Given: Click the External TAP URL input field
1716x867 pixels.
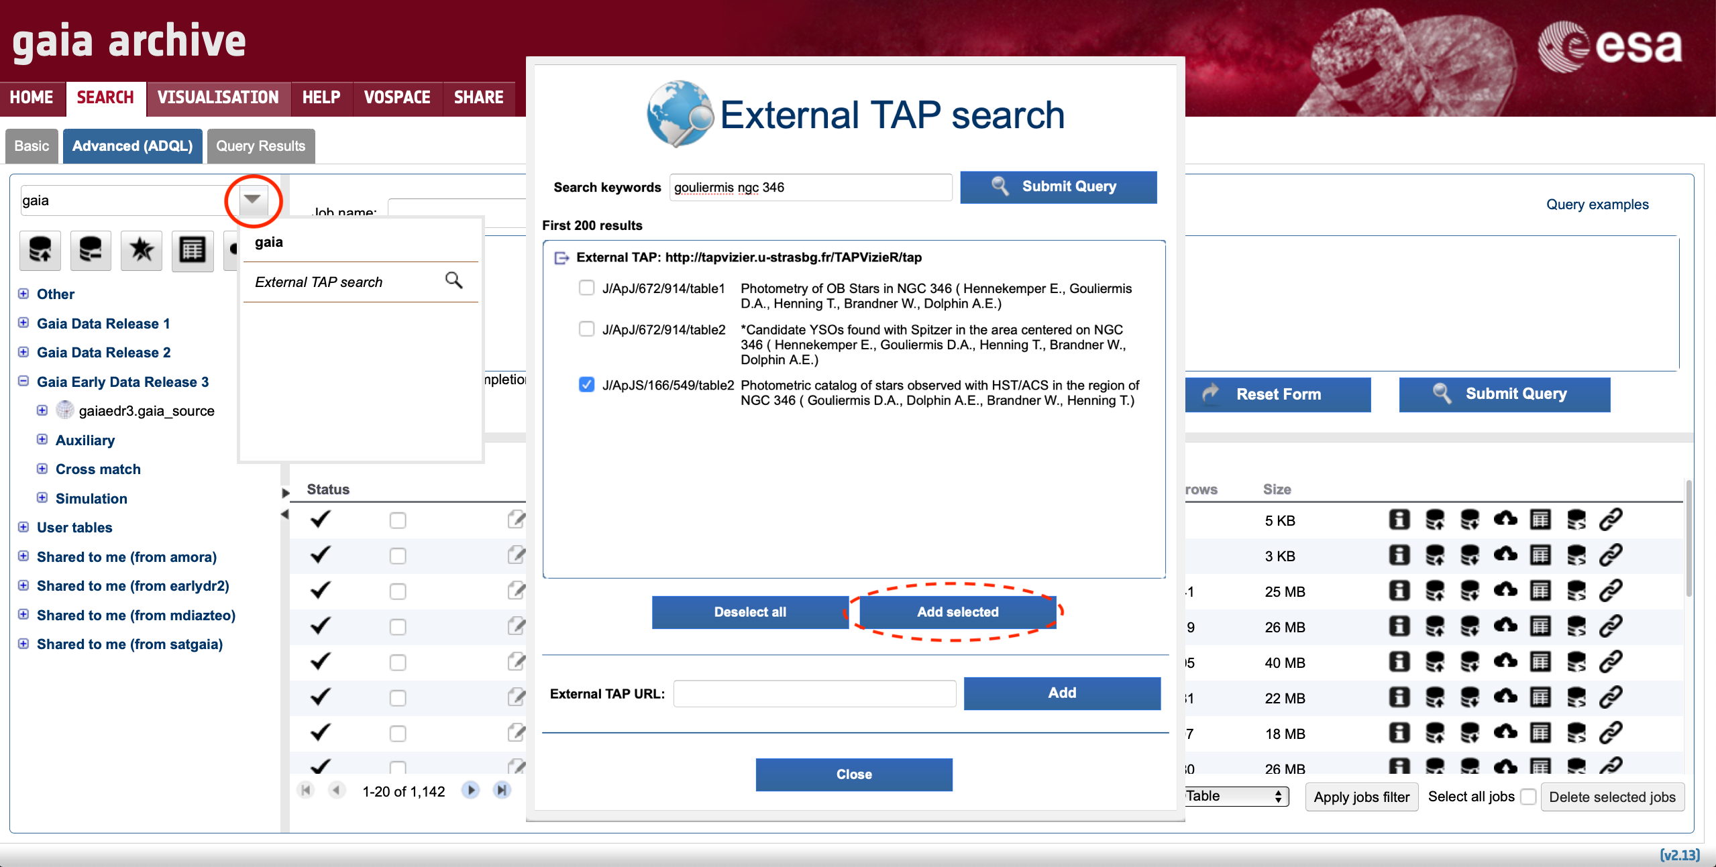Looking at the screenshot, I should point(814,693).
